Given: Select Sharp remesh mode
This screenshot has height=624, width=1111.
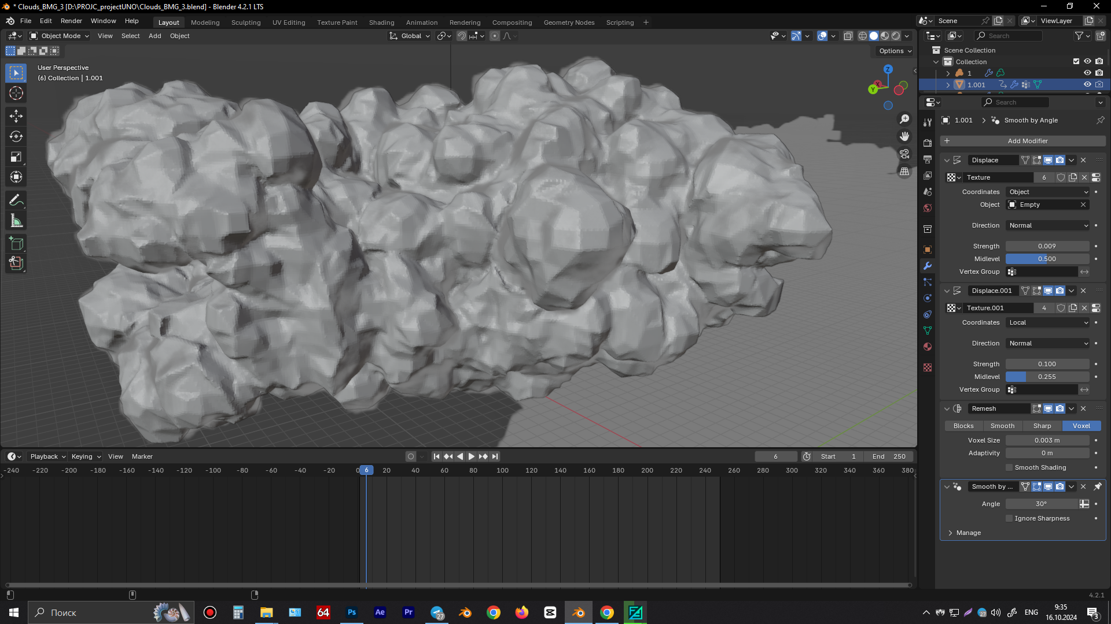Looking at the screenshot, I should coord(1042,426).
